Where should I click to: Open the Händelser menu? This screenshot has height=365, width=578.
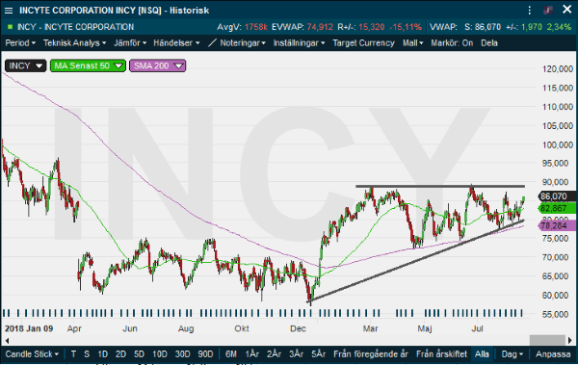coord(176,42)
